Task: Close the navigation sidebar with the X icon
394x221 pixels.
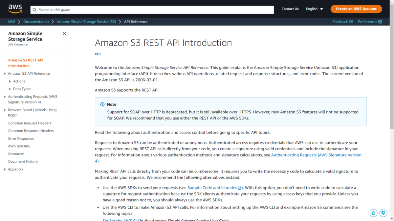Action: click(64, 33)
